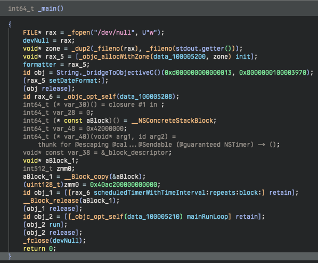Select the constant 0xd000000000000013
The image size is (318, 263).
coord(198,73)
